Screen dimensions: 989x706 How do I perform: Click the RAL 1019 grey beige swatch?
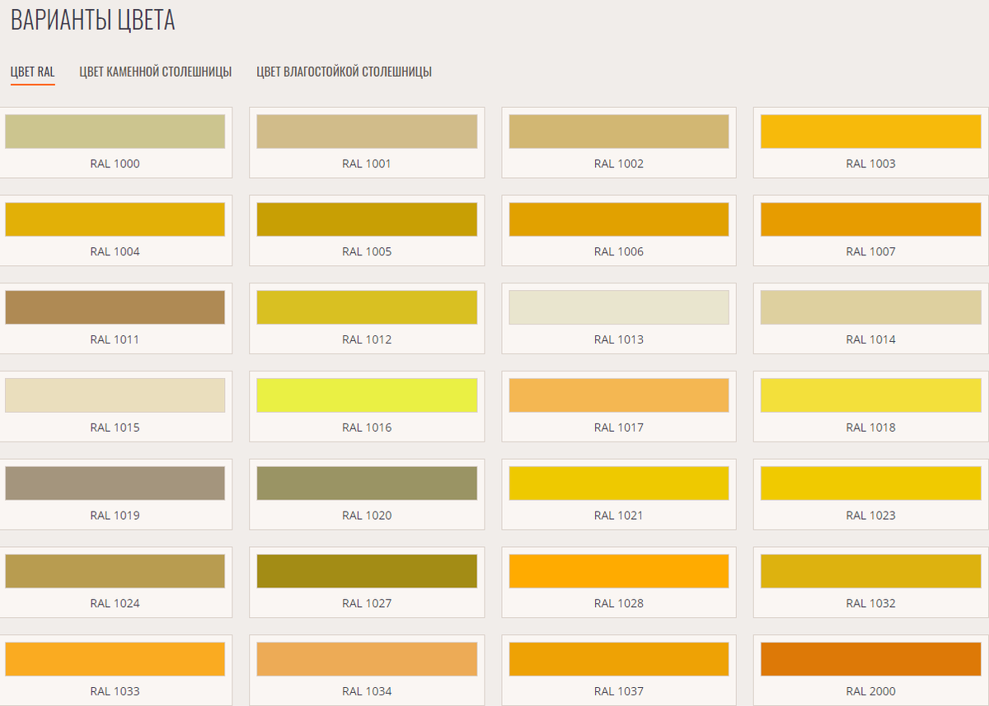(x=115, y=484)
